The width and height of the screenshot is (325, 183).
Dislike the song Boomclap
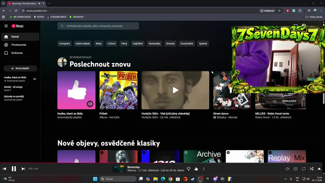(x=189, y=169)
